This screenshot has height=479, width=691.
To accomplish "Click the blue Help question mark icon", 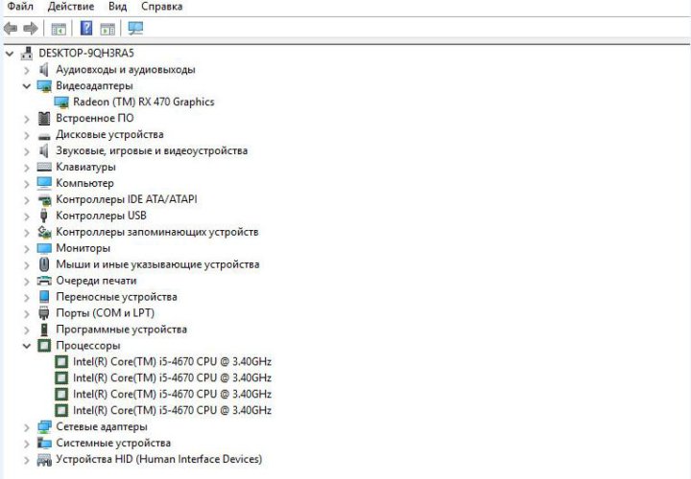I will tap(86, 28).
